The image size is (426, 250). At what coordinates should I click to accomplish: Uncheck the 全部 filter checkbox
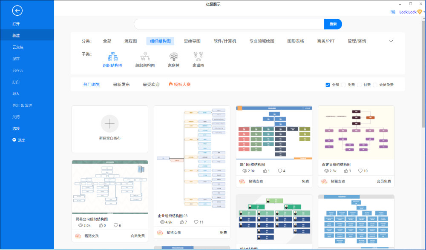328,85
